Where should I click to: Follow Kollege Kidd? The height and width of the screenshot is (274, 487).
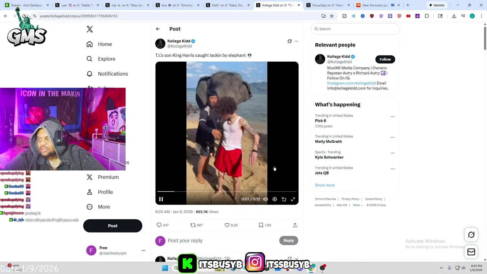[385, 59]
